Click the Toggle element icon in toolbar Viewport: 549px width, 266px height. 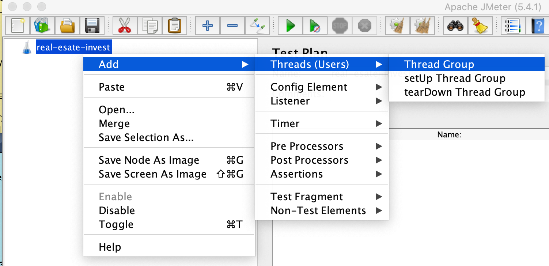[257, 26]
